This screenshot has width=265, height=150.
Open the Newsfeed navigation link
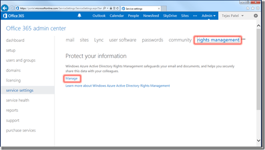click(151, 16)
